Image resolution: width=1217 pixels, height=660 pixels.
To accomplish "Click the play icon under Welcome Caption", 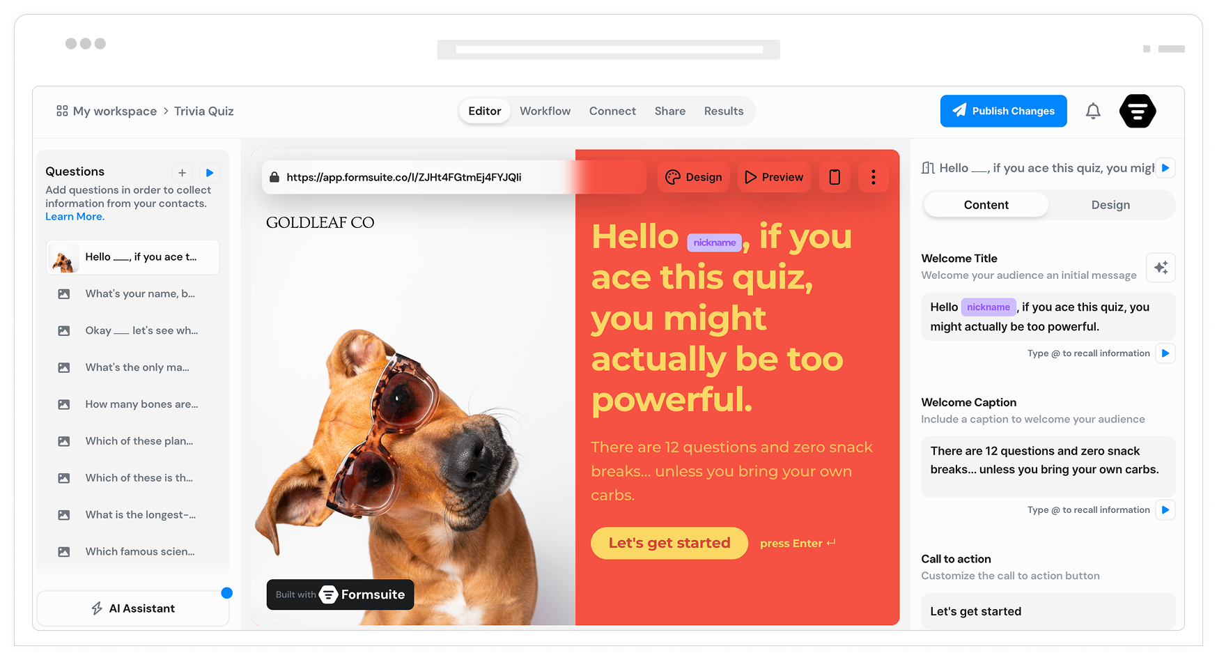I will (1165, 509).
